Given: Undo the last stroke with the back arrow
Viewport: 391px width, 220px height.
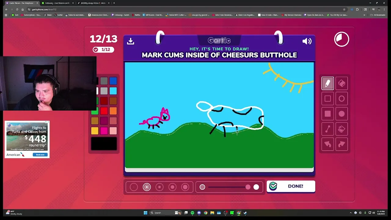Looking at the screenshot, I should coord(327,144).
